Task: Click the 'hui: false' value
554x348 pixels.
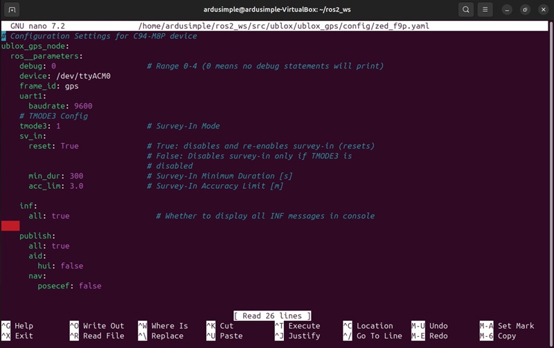Action: coord(71,266)
